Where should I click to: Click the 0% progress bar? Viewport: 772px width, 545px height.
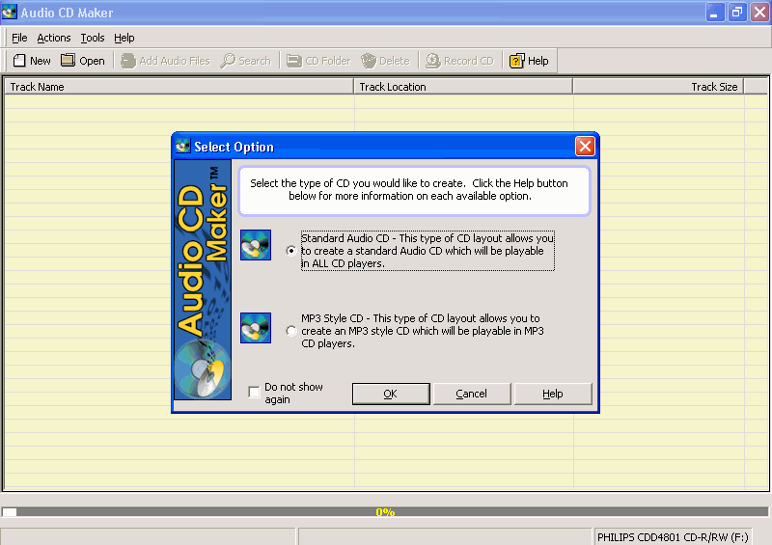385,512
